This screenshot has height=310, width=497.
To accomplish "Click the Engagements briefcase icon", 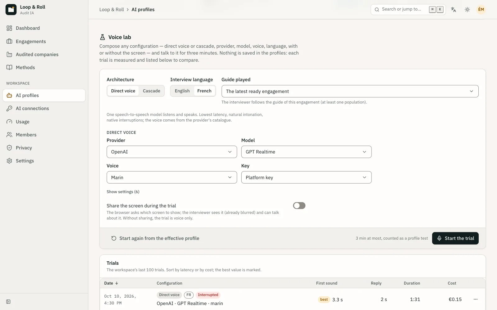I will [9, 41].
